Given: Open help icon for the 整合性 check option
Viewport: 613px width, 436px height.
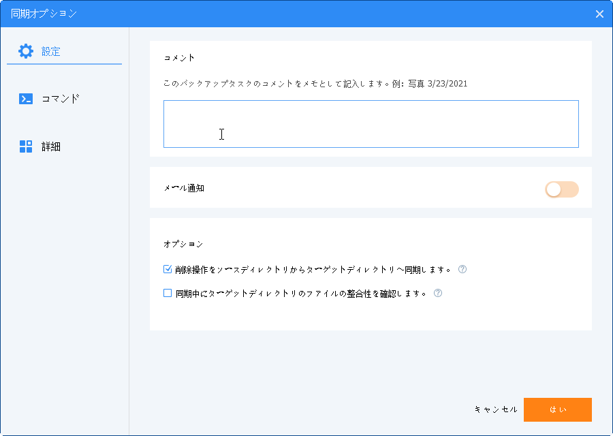Looking at the screenshot, I should pyautogui.click(x=438, y=294).
